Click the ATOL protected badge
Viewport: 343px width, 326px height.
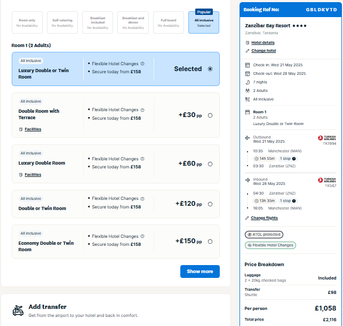(x=264, y=235)
